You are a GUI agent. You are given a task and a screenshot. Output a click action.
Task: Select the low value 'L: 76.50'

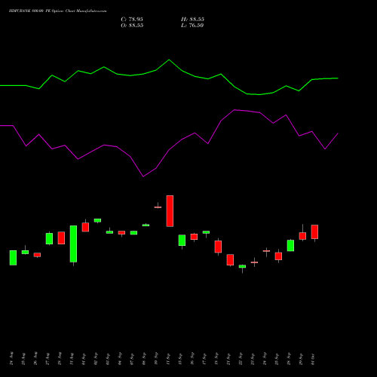(x=192, y=26)
